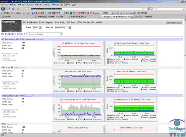Viewport: 186px width, 137px height.
Task: Select the Infrastructure Grid CPUs Total value 77
Action: (23, 99)
